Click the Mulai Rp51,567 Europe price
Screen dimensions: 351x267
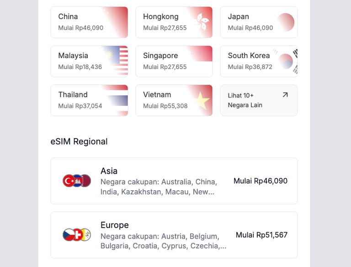click(261, 235)
